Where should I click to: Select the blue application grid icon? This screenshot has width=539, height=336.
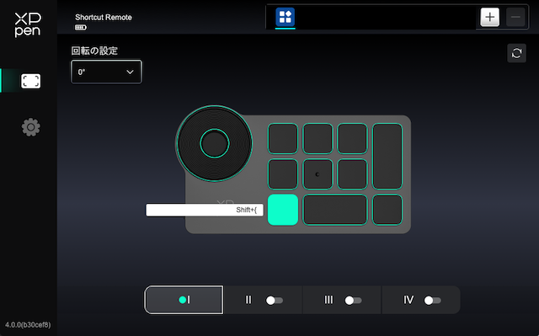coord(285,17)
